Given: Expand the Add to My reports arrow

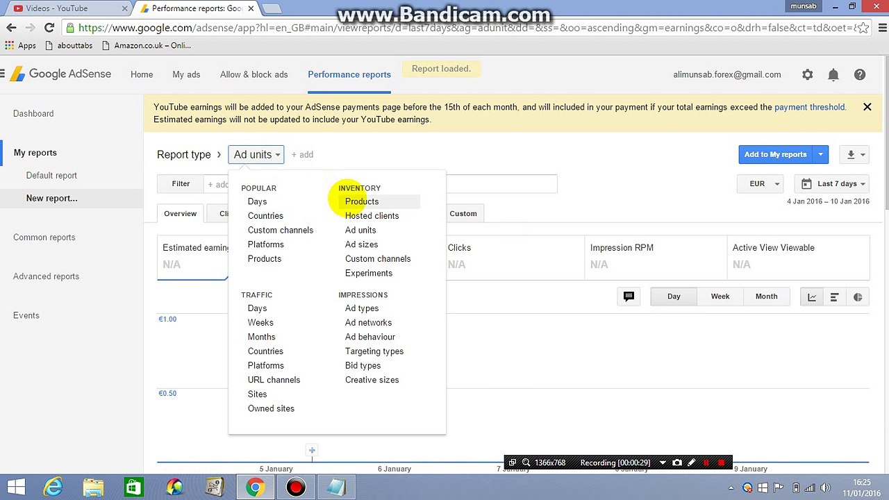Looking at the screenshot, I should 820,154.
